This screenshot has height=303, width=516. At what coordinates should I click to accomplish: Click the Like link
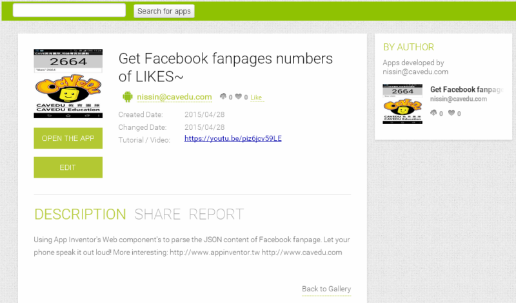point(256,98)
